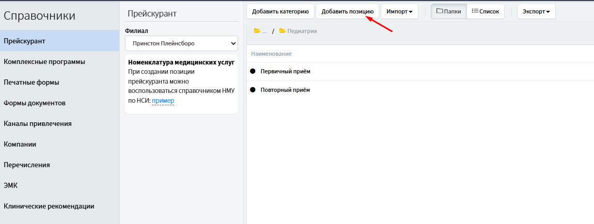
Task: Click black dot beside Первичный приём
Action: pos(253,71)
